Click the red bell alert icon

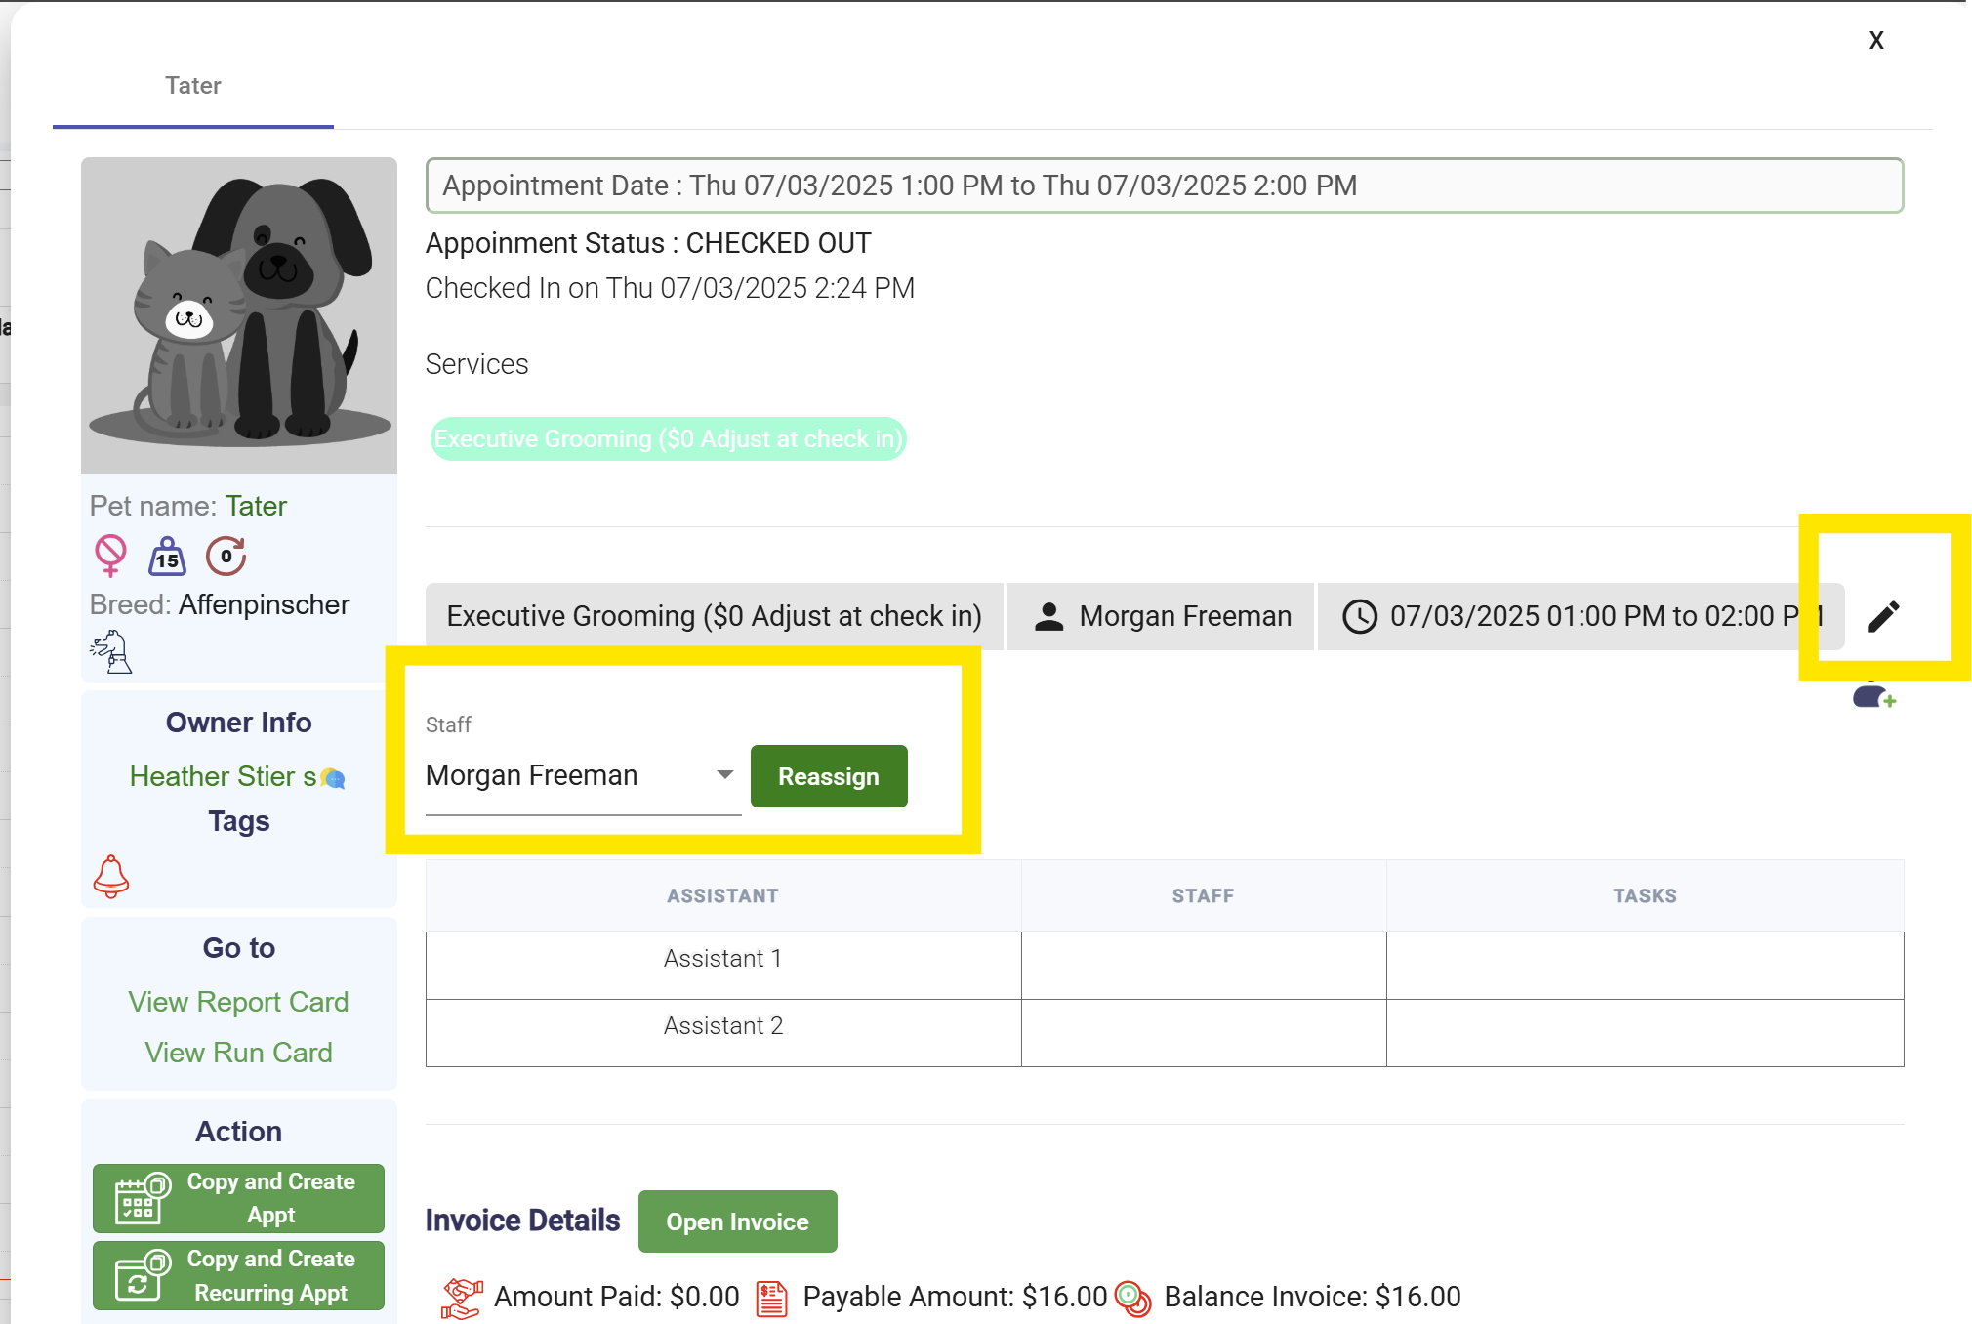[111, 876]
